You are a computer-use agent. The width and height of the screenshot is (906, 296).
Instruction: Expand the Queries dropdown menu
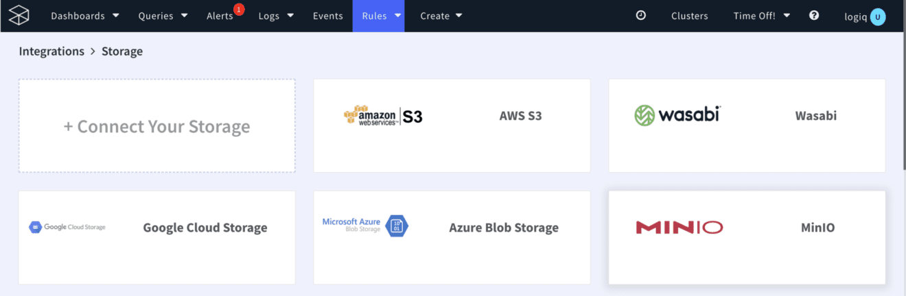[x=163, y=16]
